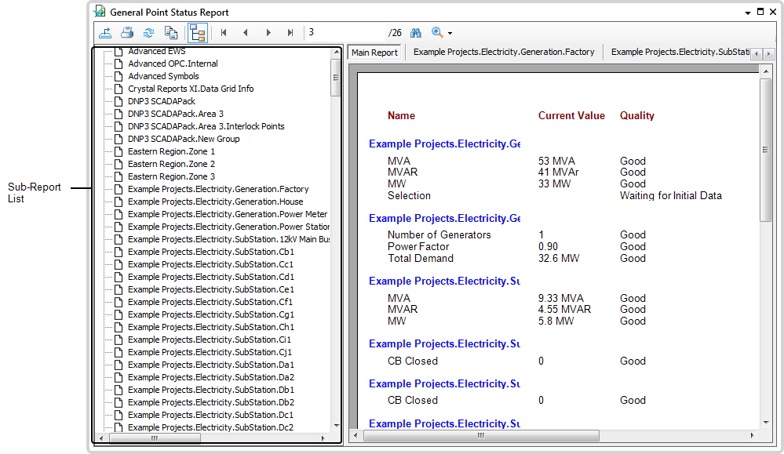
Task: Click the current page number field
Action: [x=345, y=33]
